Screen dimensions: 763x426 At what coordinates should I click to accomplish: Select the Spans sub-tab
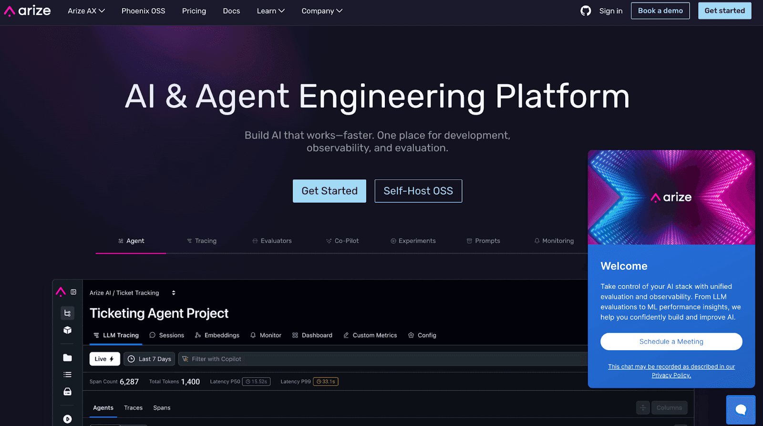162,407
